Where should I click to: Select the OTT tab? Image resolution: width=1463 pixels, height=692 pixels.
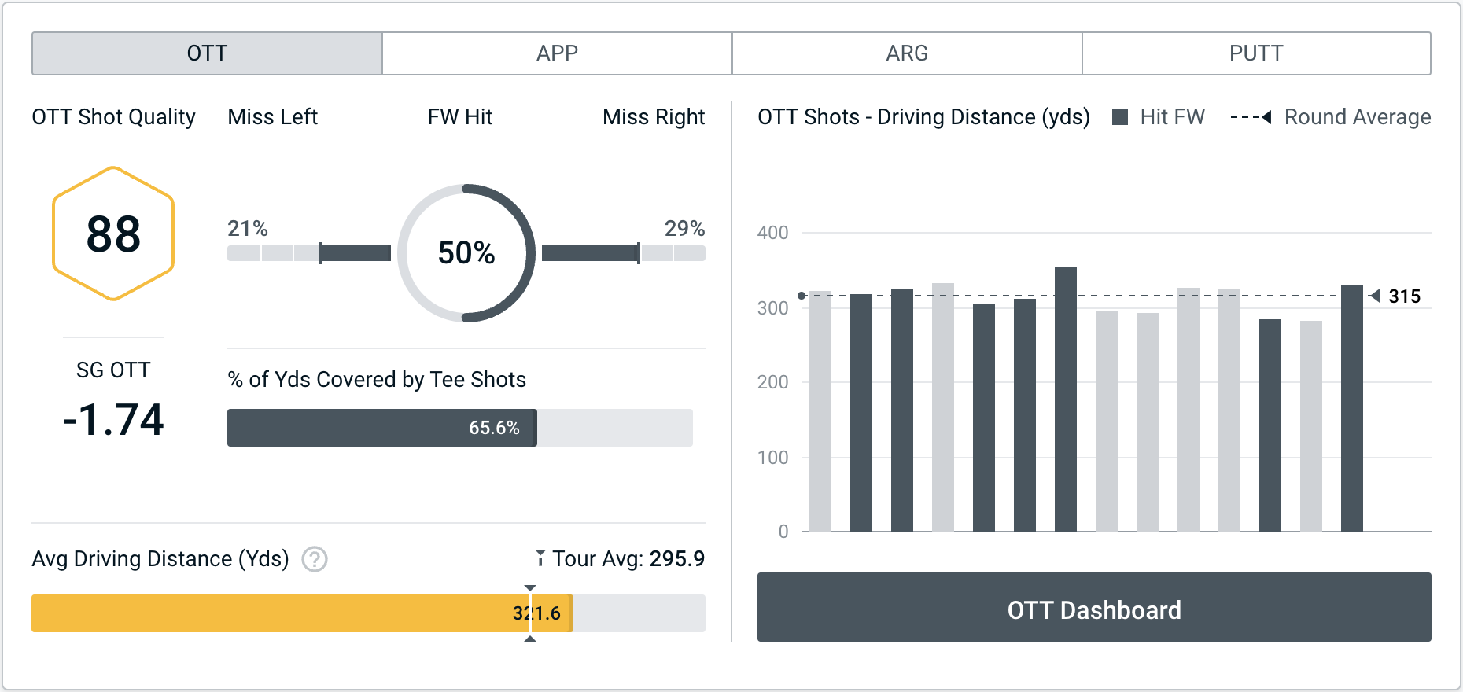tap(207, 53)
